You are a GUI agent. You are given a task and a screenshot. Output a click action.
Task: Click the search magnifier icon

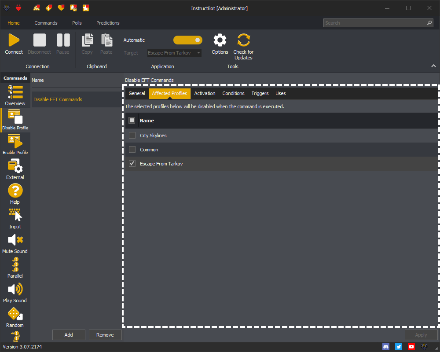coord(429,23)
